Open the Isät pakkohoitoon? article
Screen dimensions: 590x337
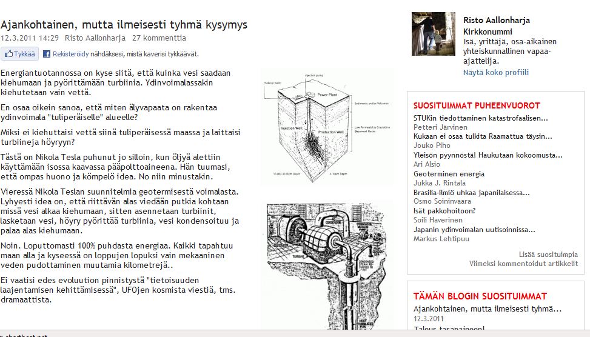coord(444,211)
